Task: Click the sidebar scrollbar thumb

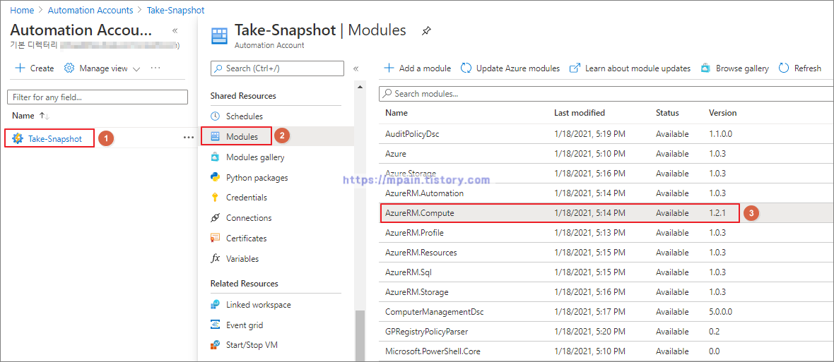Action: tap(360, 335)
